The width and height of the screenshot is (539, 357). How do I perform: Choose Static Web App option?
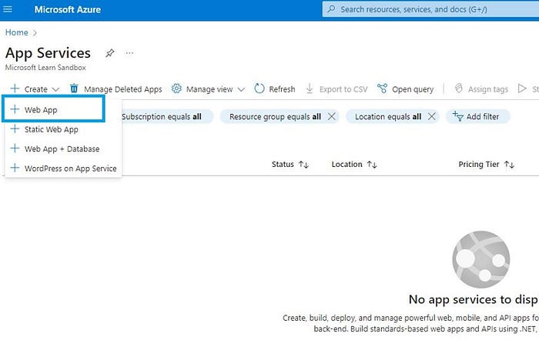(52, 129)
